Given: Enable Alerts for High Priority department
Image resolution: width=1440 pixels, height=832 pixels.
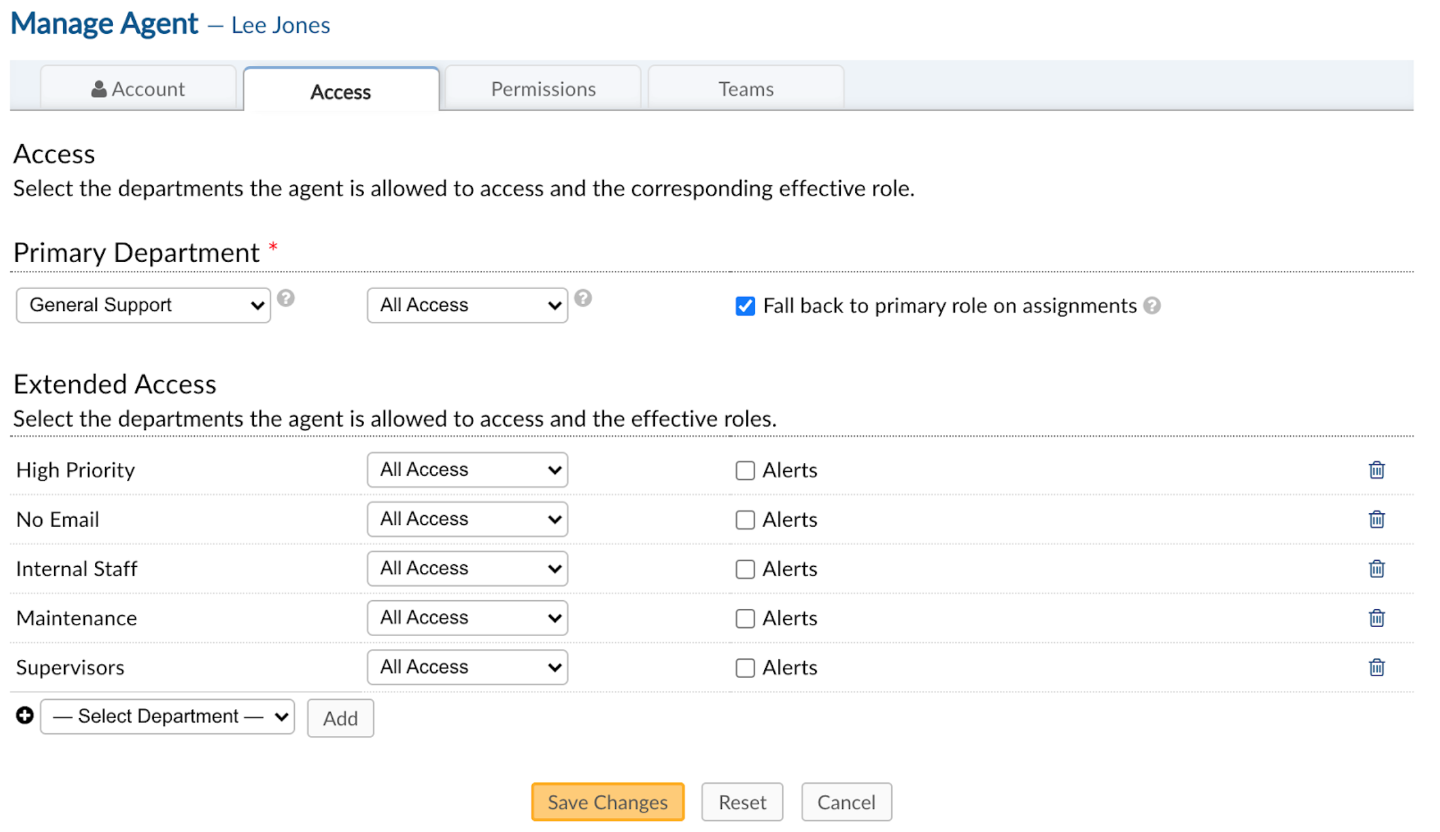Looking at the screenshot, I should pyautogui.click(x=746, y=469).
